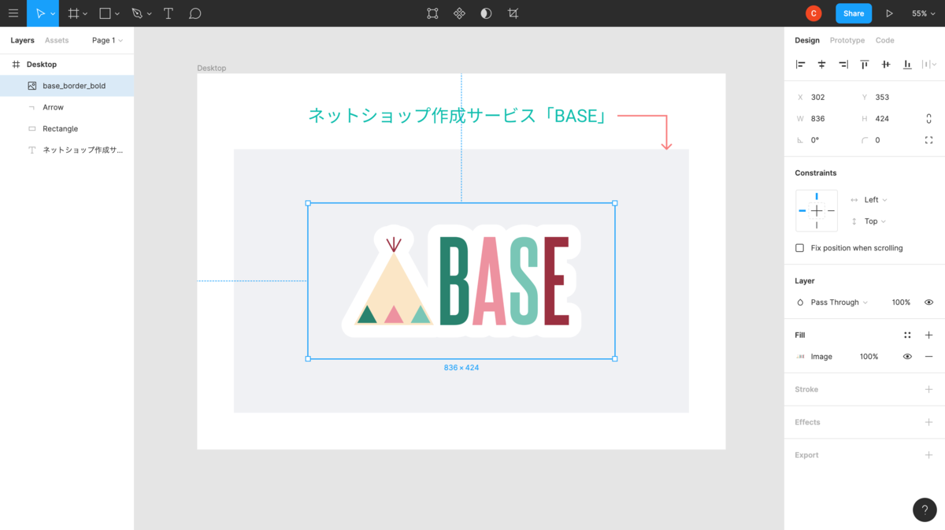Open Move tool options dropdown arrow
Viewport: 945px width, 530px height.
point(54,14)
